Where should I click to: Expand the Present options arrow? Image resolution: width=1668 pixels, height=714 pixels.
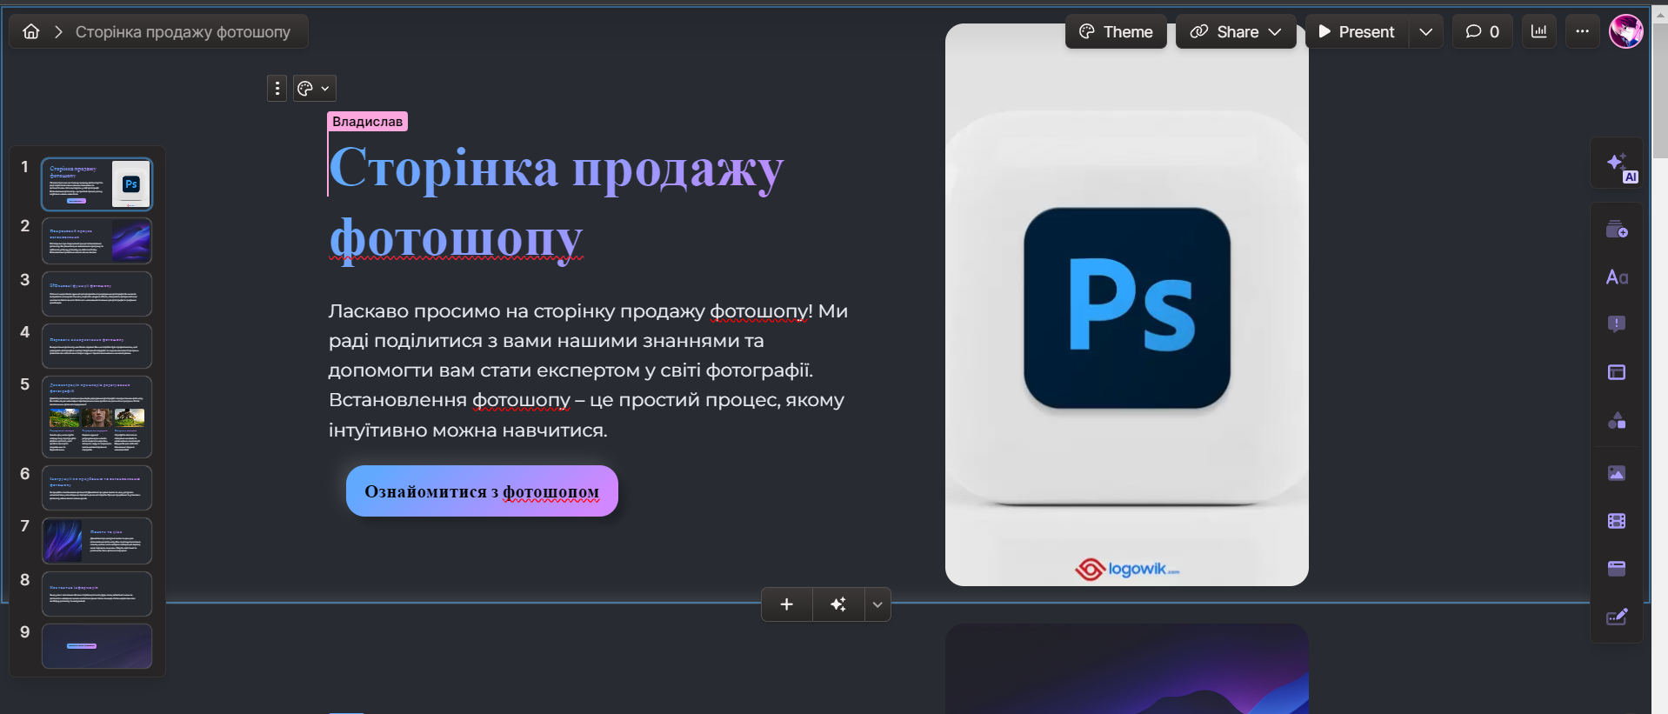[1426, 31]
